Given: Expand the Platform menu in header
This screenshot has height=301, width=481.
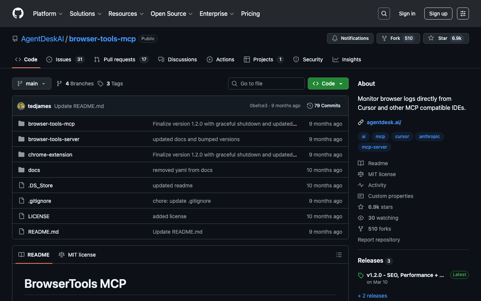Looking at the screenshot, I should coord(47,14).
